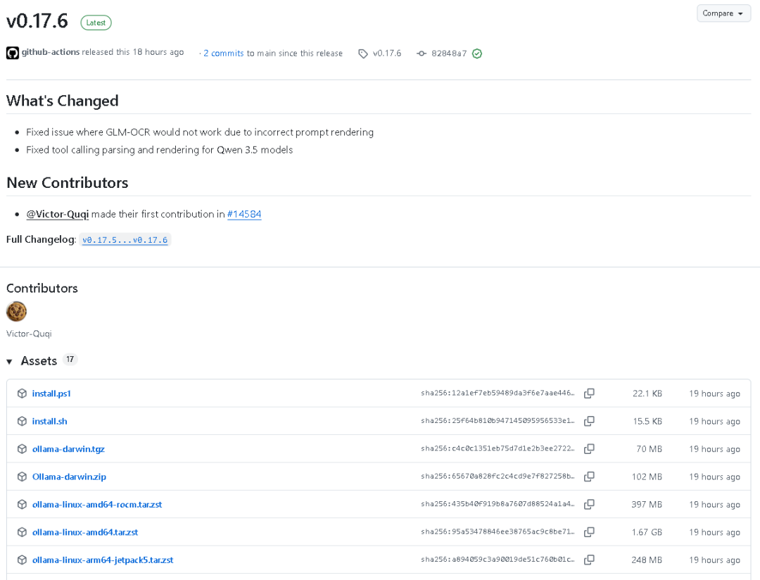
Task: Copy SHA256 hash for ollama-linux-amd64.tar.zst
Action: click(589, 532)
